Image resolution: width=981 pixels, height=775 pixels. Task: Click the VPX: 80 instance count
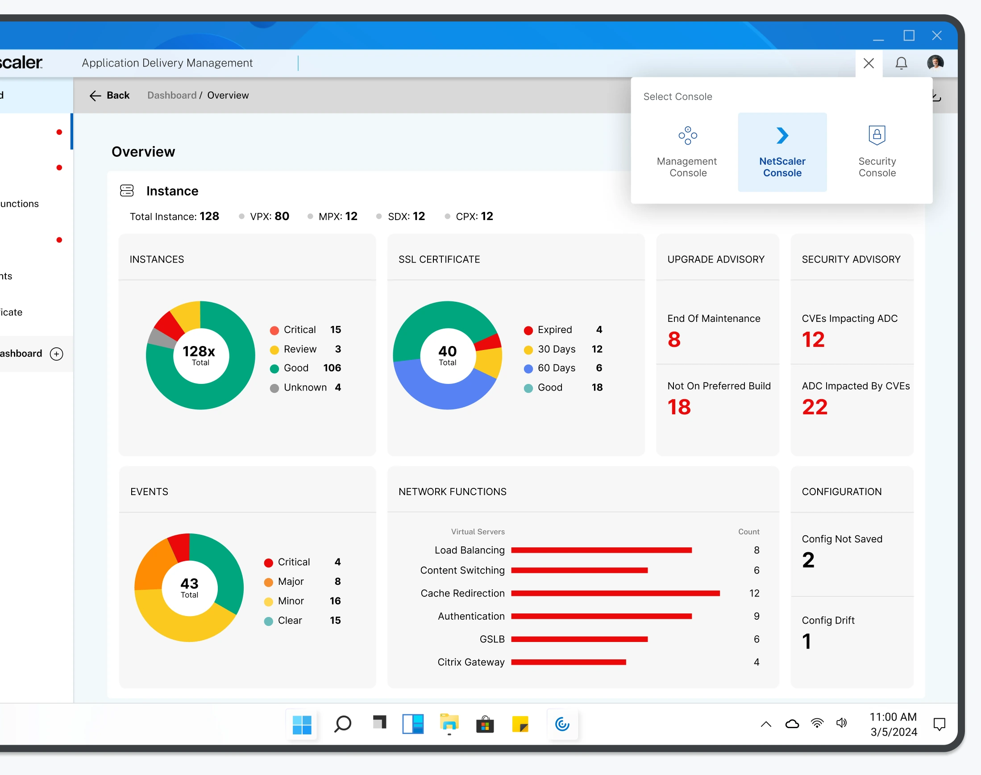pyautogui.click(x=270, y=217)
